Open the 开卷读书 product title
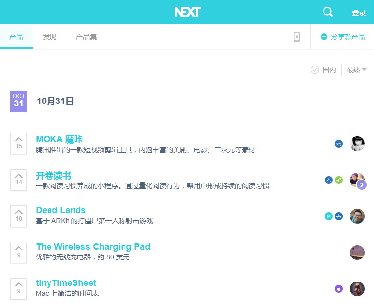Viewport: 374px width, 308px height. tap(53, 176)
